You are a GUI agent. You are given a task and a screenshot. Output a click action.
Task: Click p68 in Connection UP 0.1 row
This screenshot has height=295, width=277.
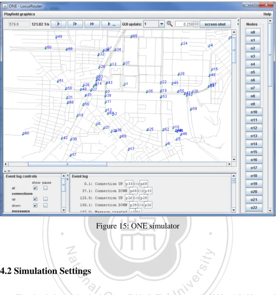click(x=144, y=184)
